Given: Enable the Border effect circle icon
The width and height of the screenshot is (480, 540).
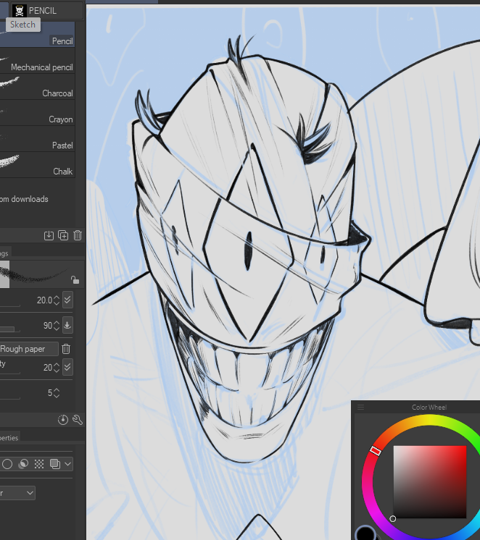Looking at the screenshot, I should 7,464.
